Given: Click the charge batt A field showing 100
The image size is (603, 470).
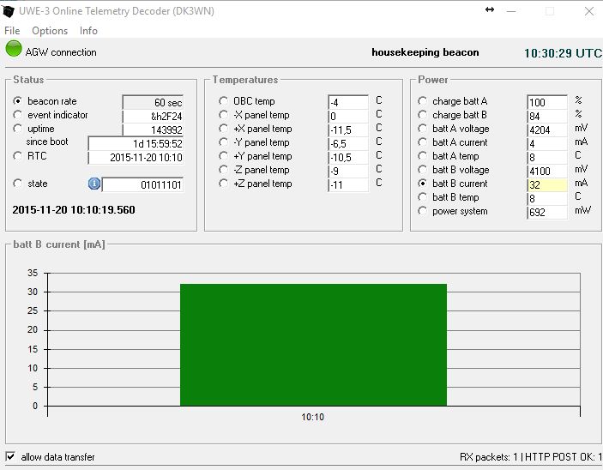Looking at the screenshot, I should click(x=547, y=102).
